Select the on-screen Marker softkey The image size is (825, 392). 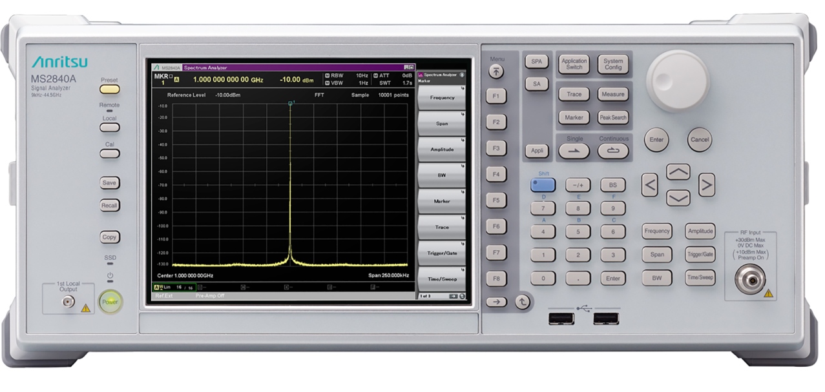pyautogui.click(x=442, y=201)
